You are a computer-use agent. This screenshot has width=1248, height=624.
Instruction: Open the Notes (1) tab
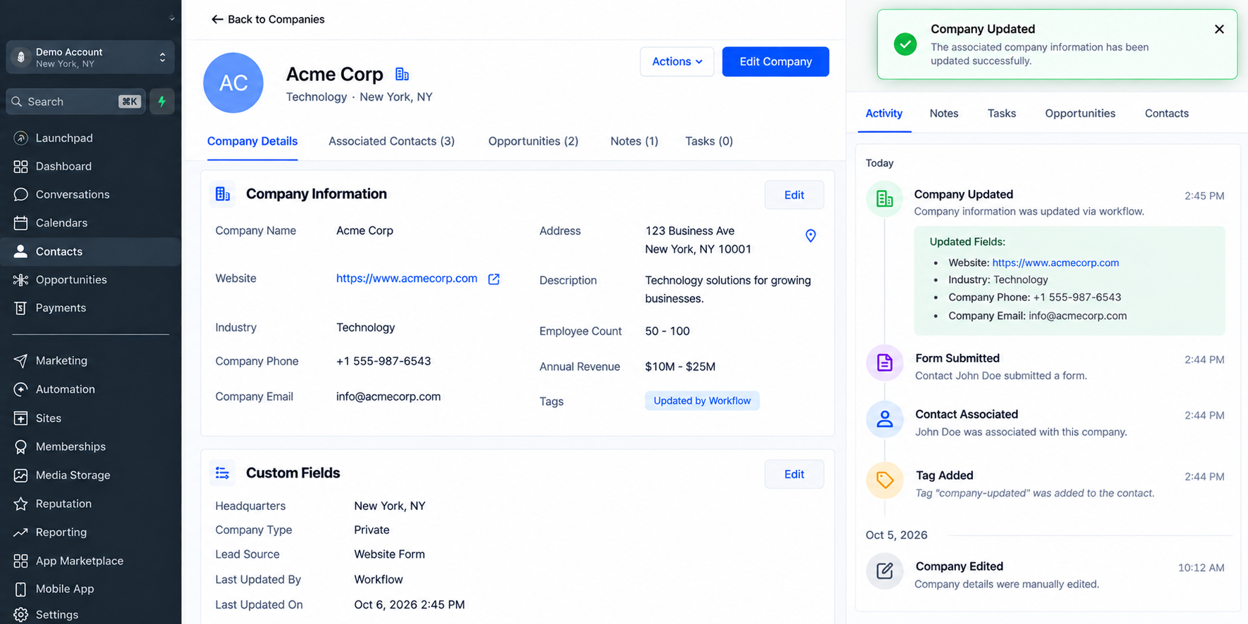[635, 141]
